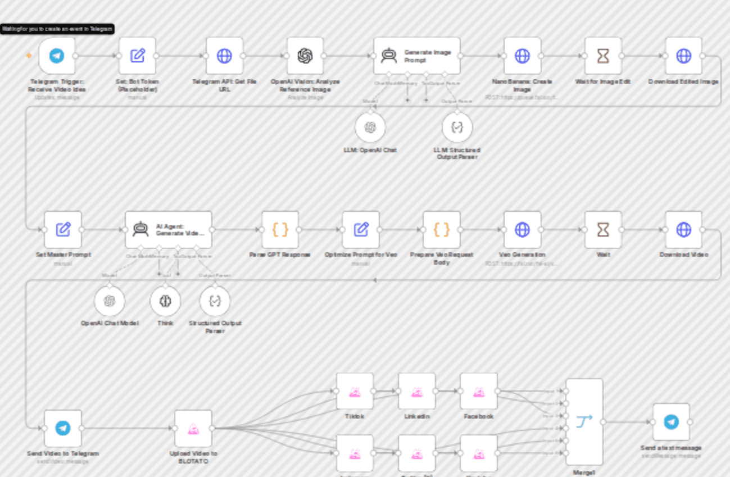
Task: Click the output connector of Merge1 node
Action: (603, 422)
